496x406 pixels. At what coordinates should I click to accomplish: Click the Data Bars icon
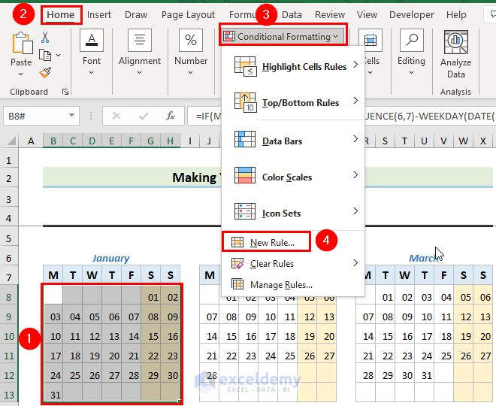click(x=245, y=139)
